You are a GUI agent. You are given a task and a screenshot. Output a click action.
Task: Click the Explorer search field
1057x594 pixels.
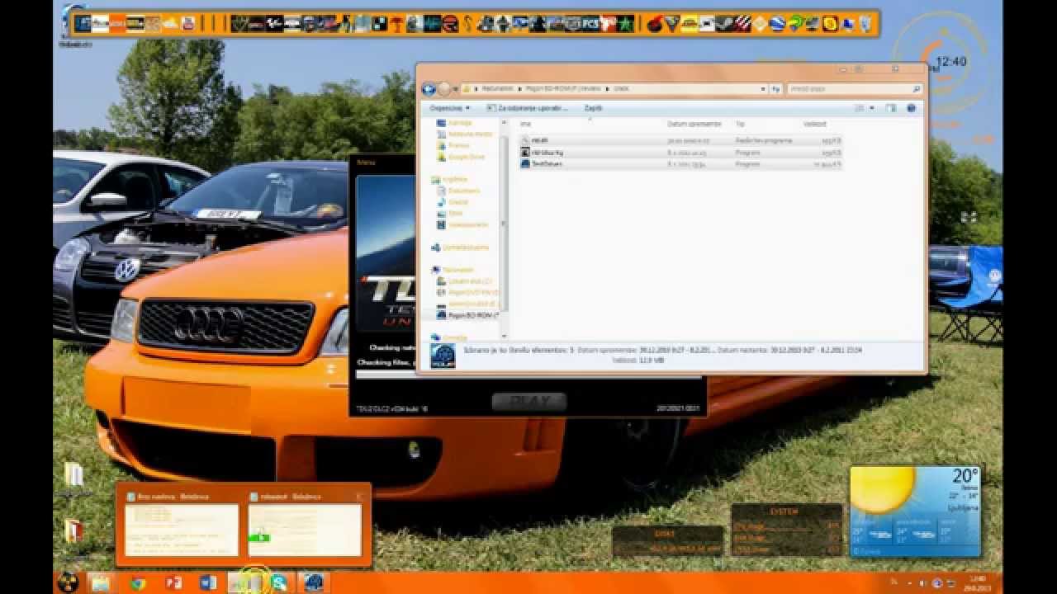pyautogui.click(x=854, y=89)
